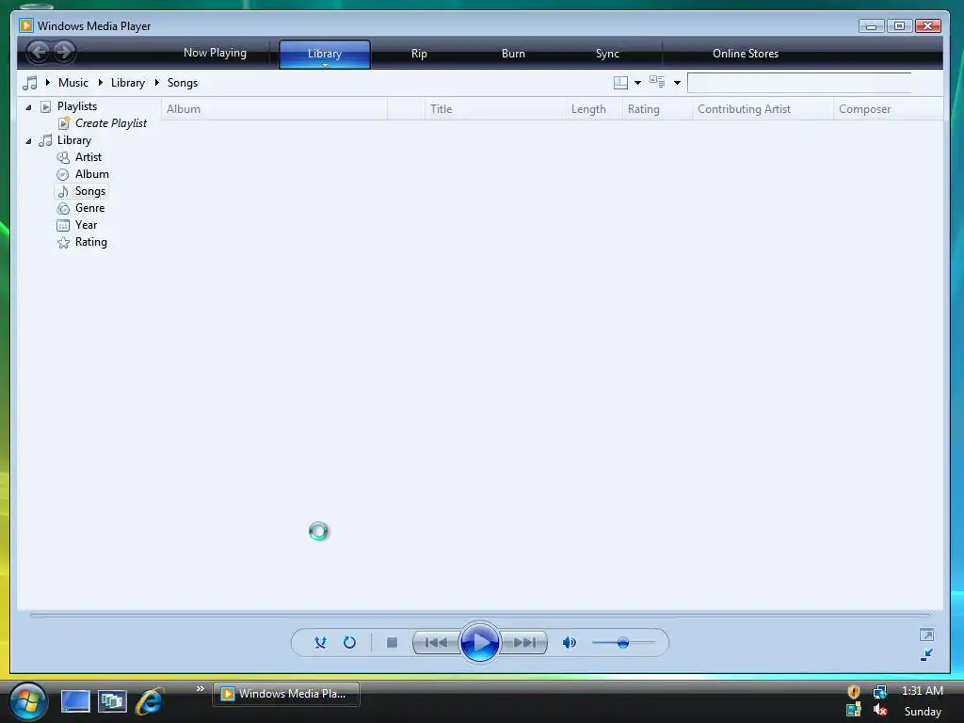
Task: Toggle shuffle playback
Action: click(x=320, y=642)
